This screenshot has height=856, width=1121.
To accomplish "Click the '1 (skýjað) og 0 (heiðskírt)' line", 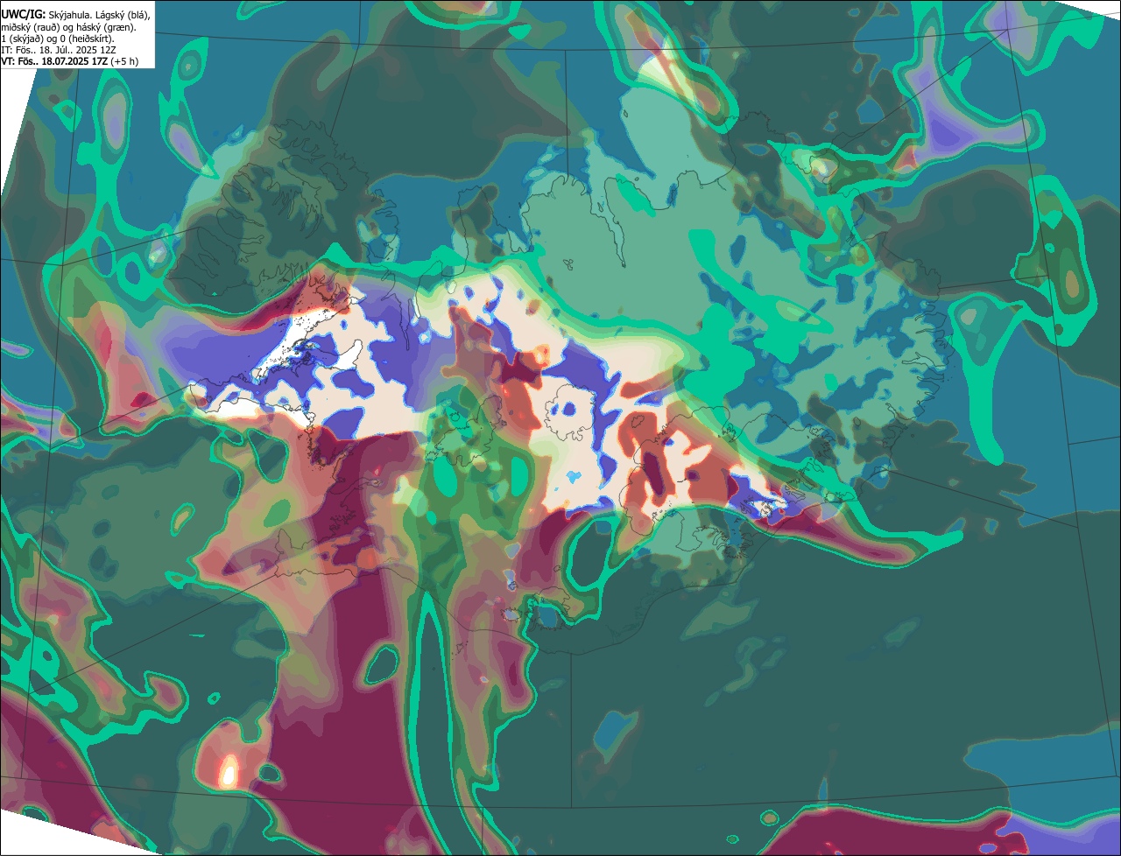I will tap(57, 39).
